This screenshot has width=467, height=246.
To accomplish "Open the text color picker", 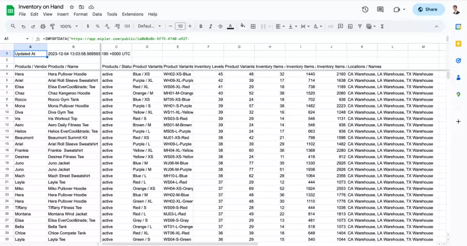I will click(x=230, y=26).
